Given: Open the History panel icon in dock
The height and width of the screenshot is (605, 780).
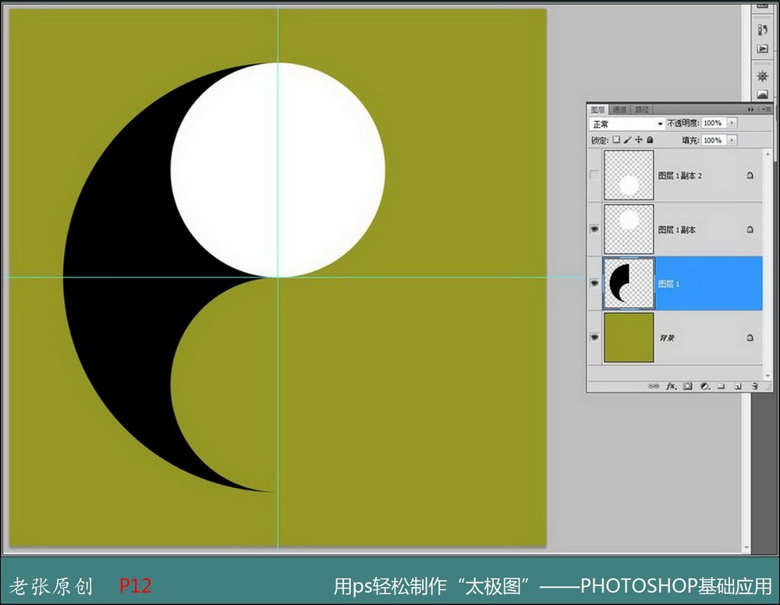Looking at the screenshot, I should (762, 30).
